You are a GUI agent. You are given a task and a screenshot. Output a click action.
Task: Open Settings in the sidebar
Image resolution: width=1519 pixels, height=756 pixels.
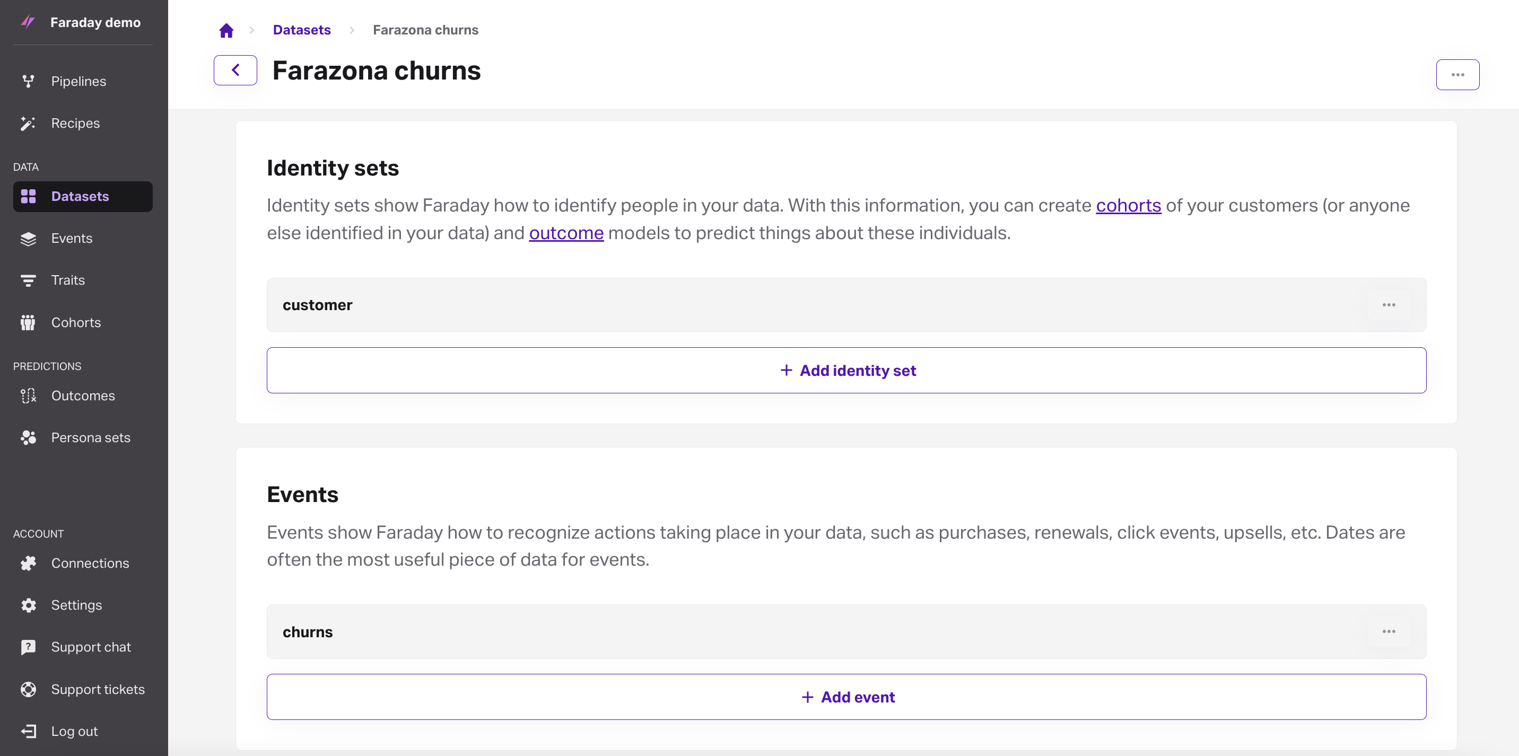83,605
